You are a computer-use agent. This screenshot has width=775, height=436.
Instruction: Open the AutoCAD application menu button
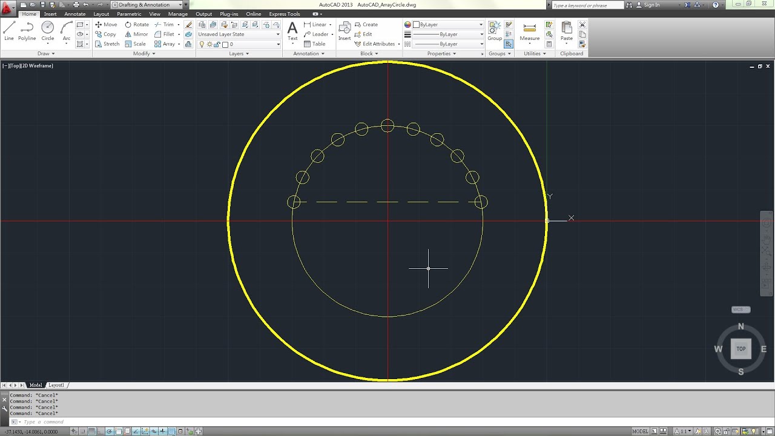tap(7, 7)
